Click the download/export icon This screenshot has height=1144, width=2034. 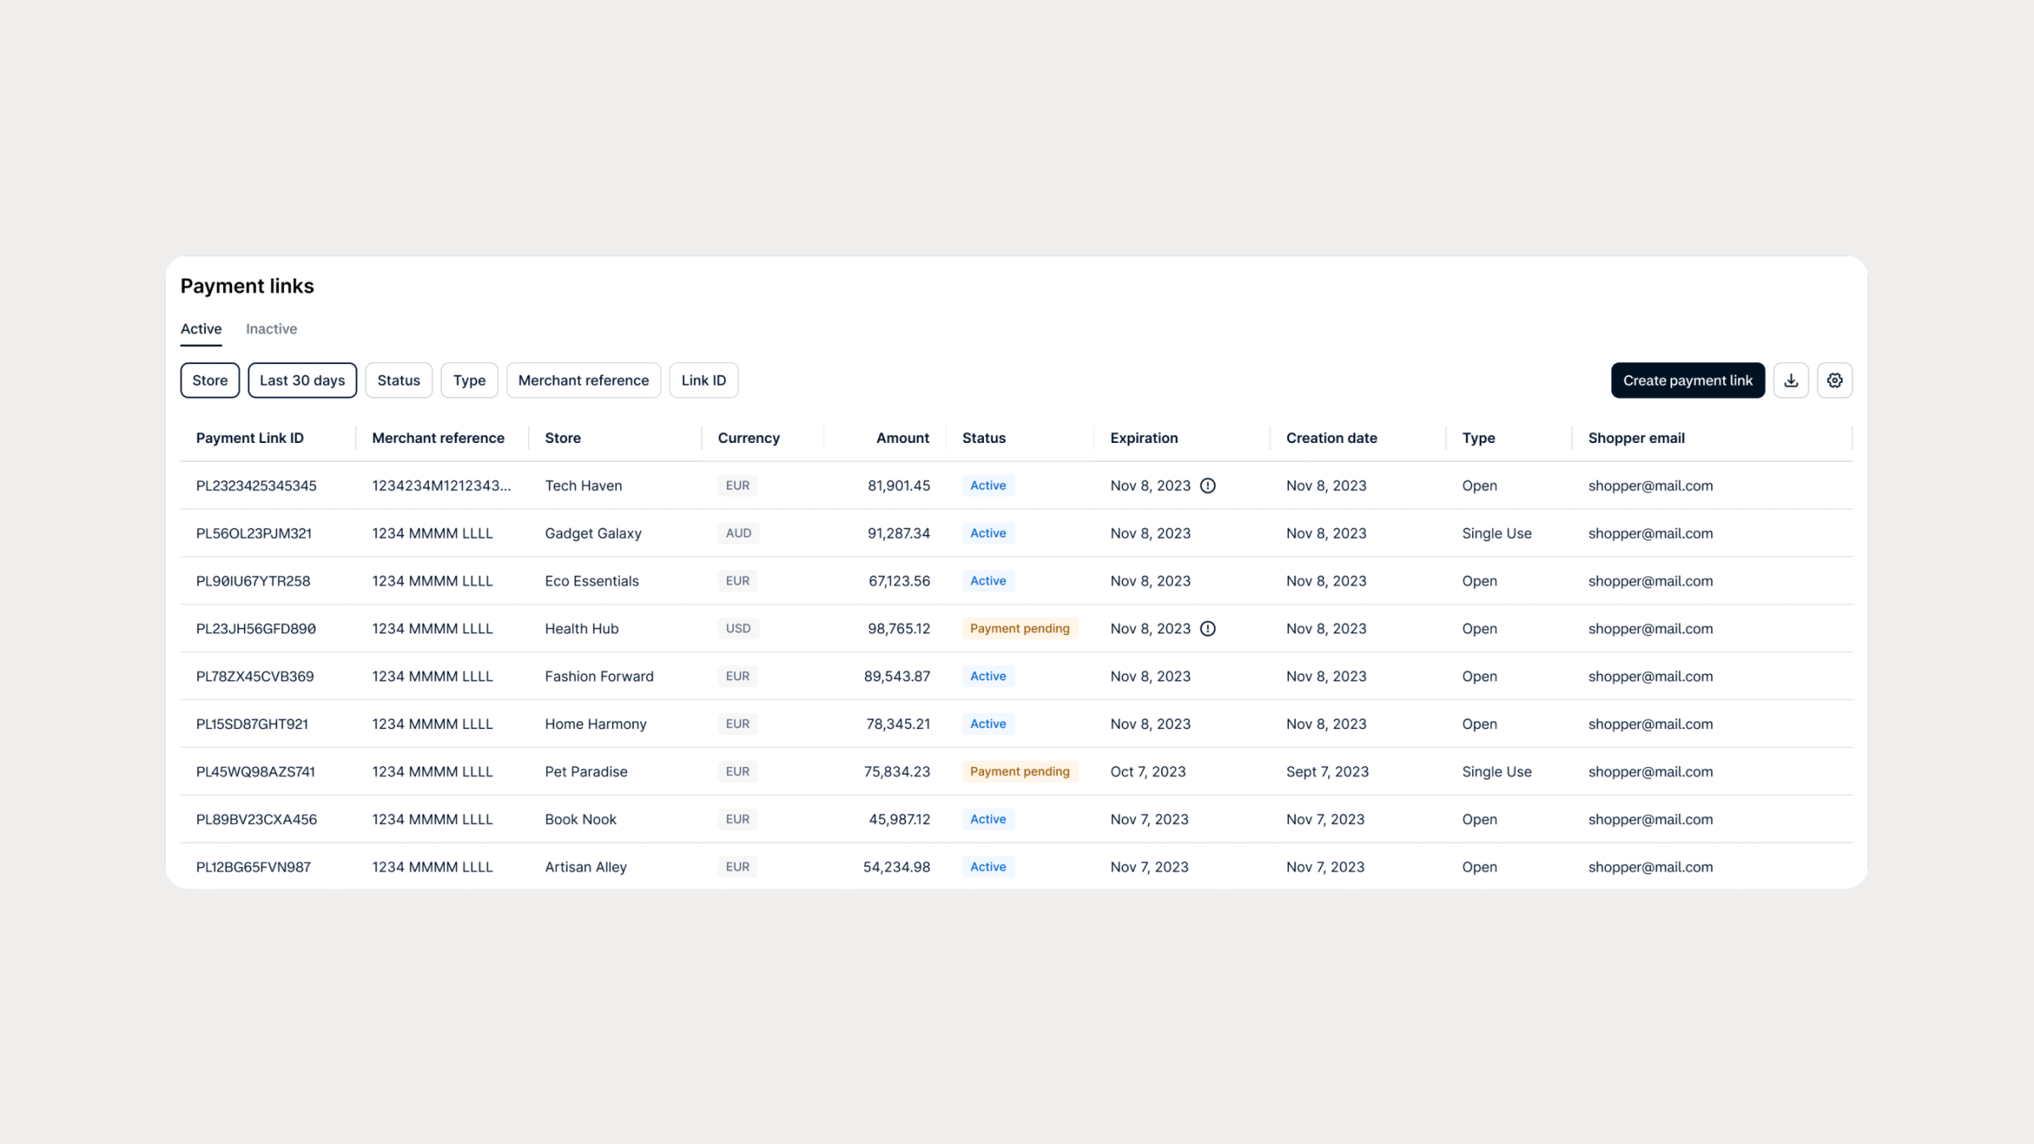click(x=1791, y=380)
